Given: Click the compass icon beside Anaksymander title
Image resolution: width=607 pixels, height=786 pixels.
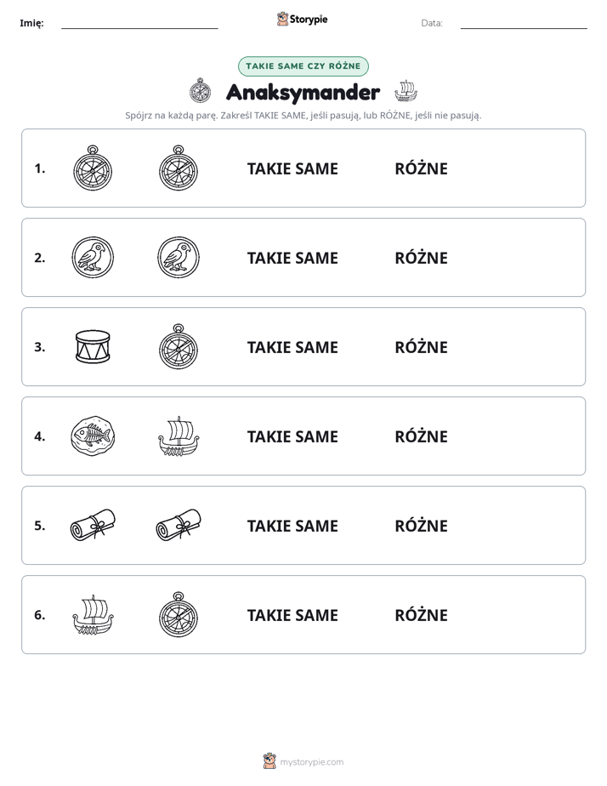Looking at the screenshot, I should point(201,91).
